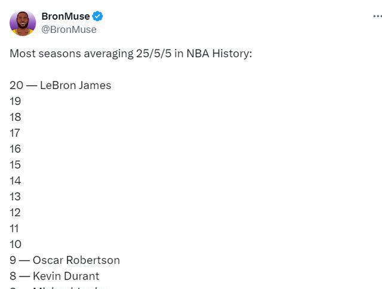Image resolution: width=382 pixels, height=289 pixels.
Task: Click the number 17 line
Action: (16, 133)
